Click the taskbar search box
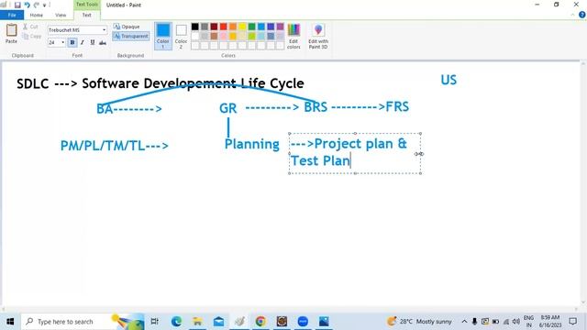The image size is (587, 330). click(83, 322)
